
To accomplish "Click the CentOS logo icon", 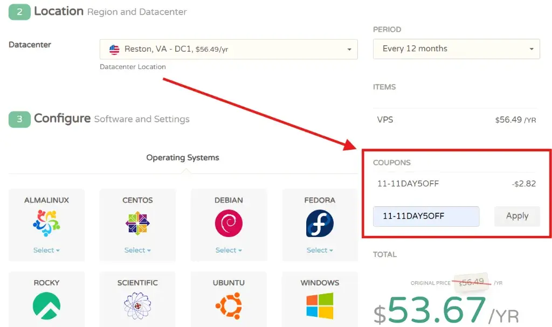I will 137,223.
